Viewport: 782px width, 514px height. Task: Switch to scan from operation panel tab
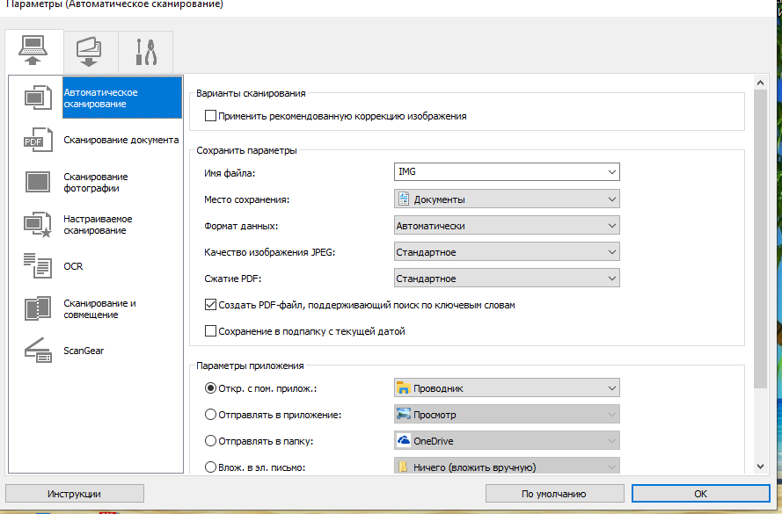pyautogui.click(x=91, y=52)
